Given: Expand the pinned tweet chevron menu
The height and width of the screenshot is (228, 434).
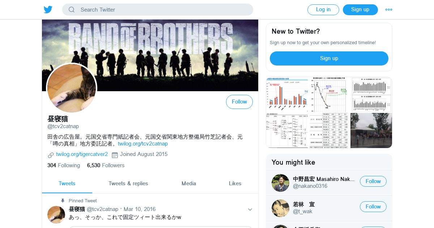Looking at the screenshot, I should (250, 210).
